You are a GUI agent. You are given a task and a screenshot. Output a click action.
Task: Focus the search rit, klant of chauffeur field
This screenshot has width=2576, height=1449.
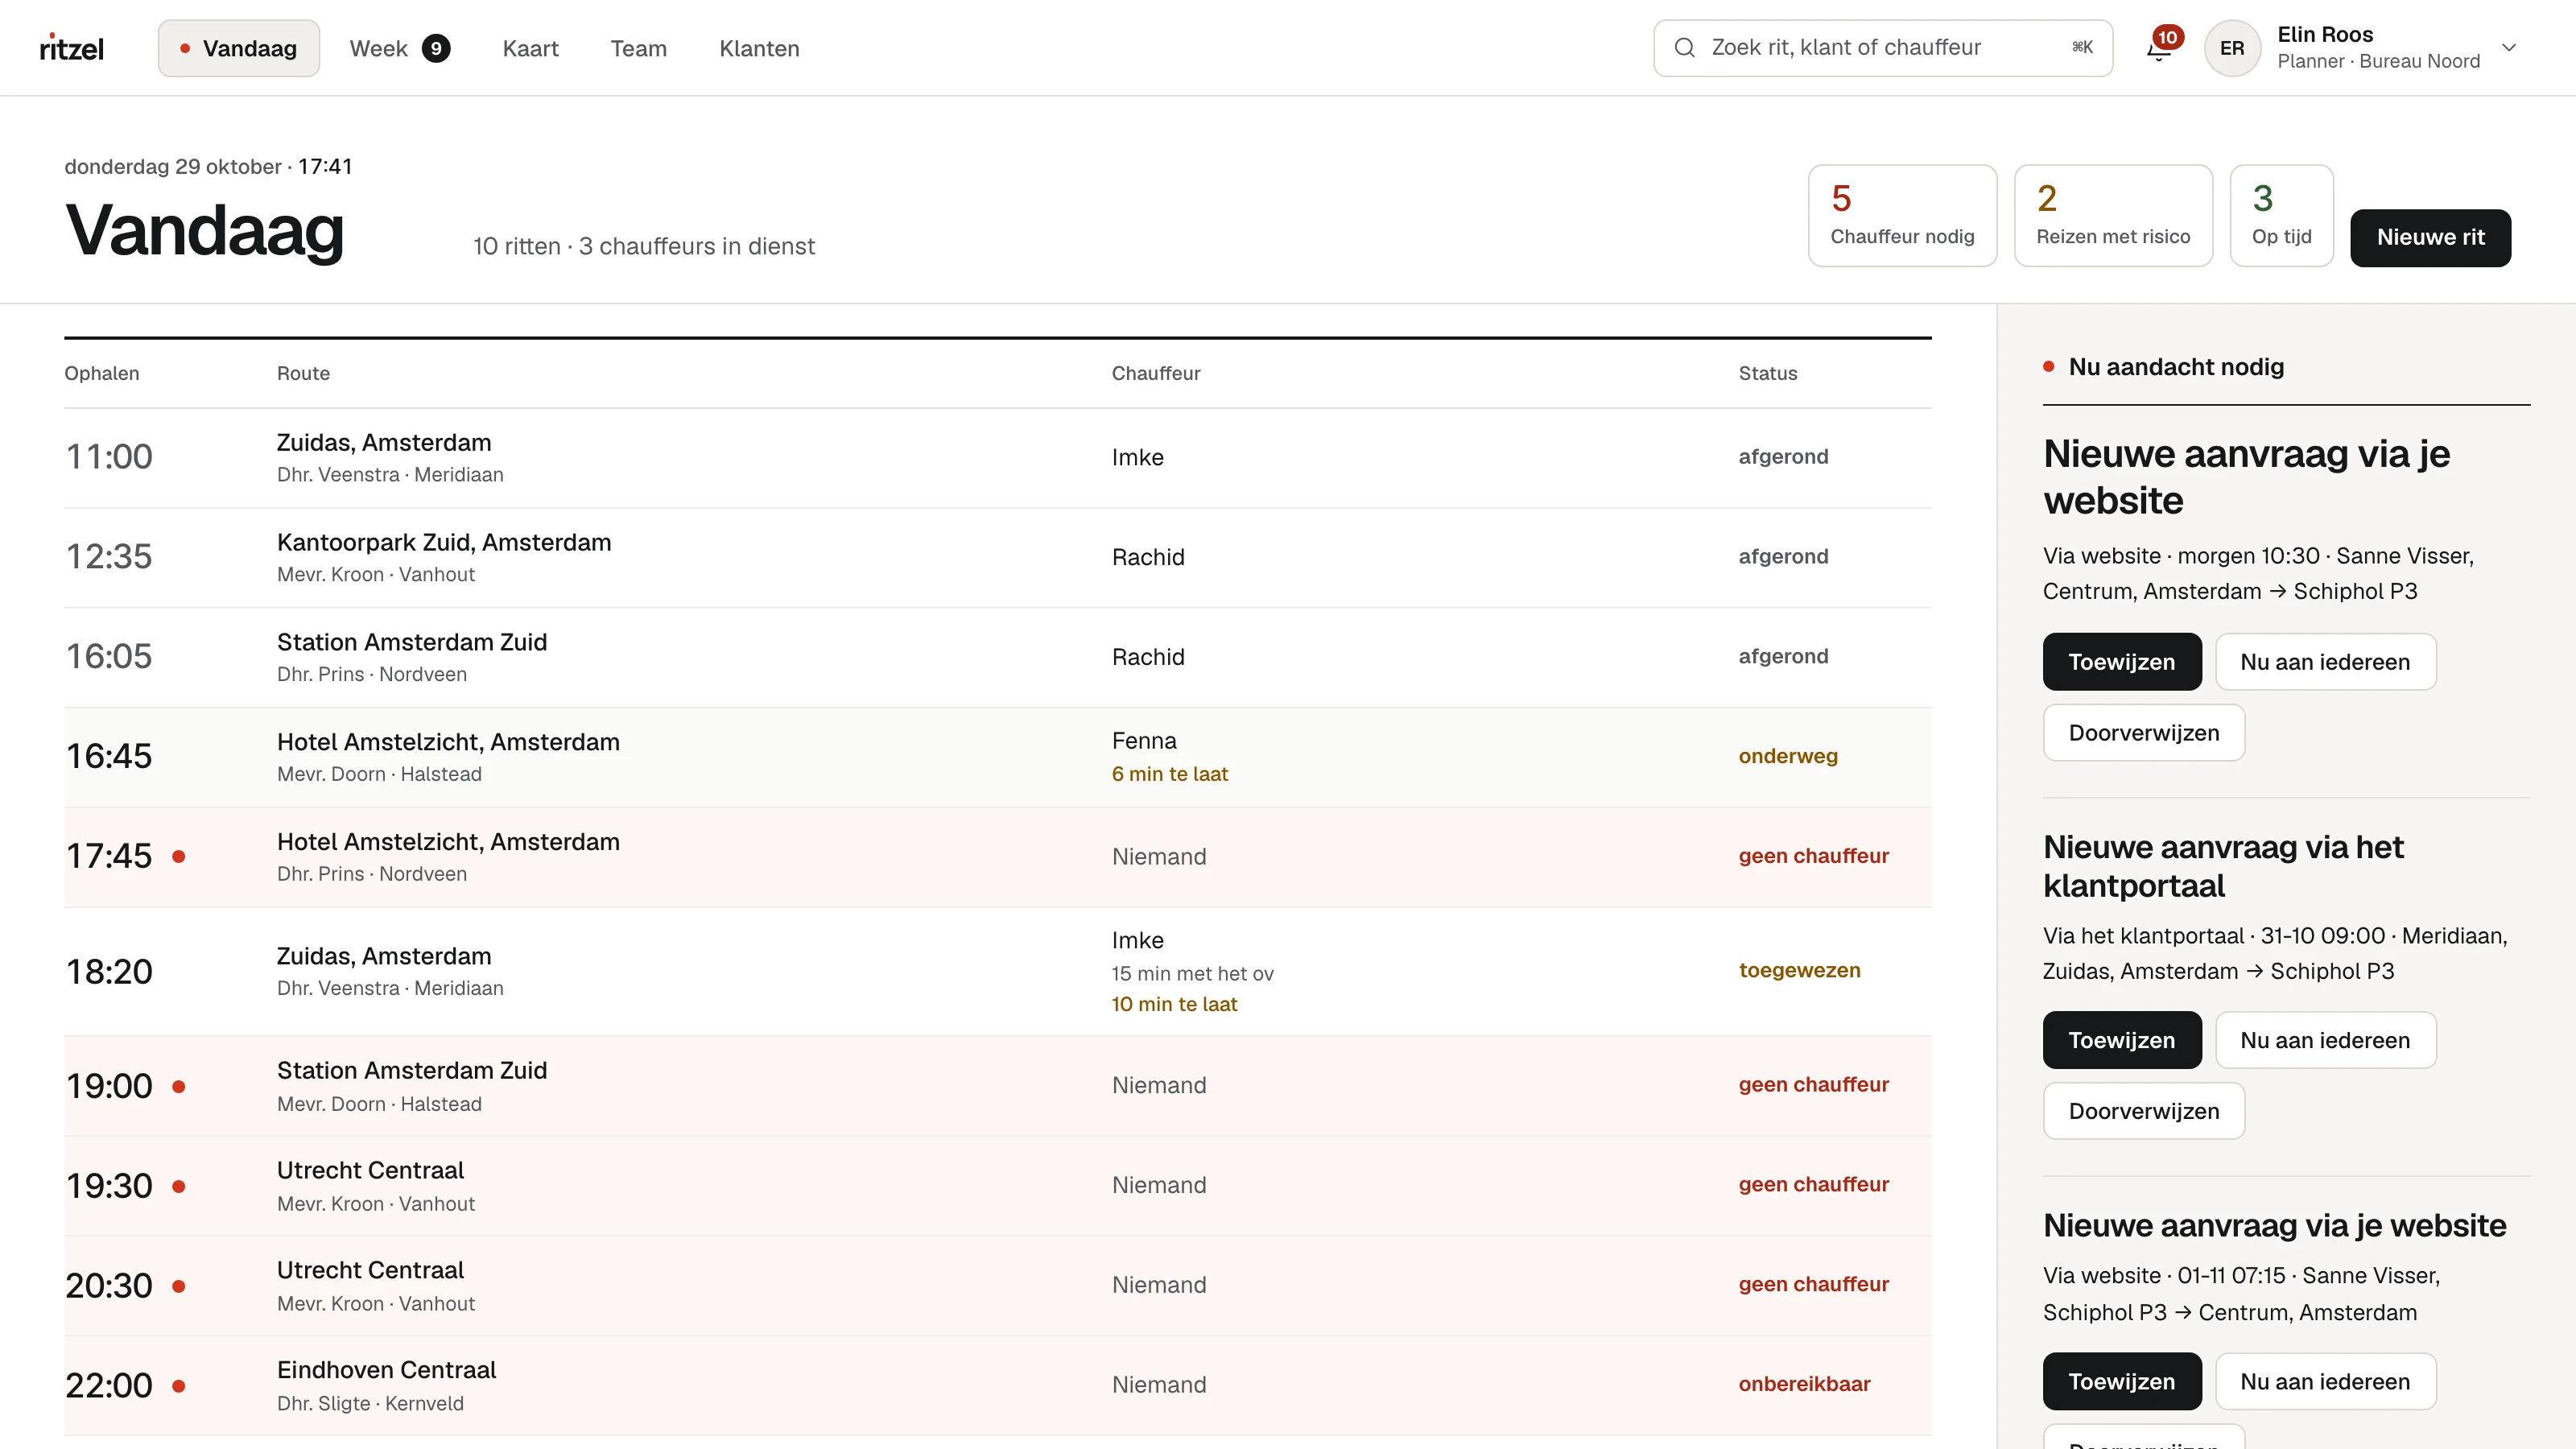click(1883, 48)
